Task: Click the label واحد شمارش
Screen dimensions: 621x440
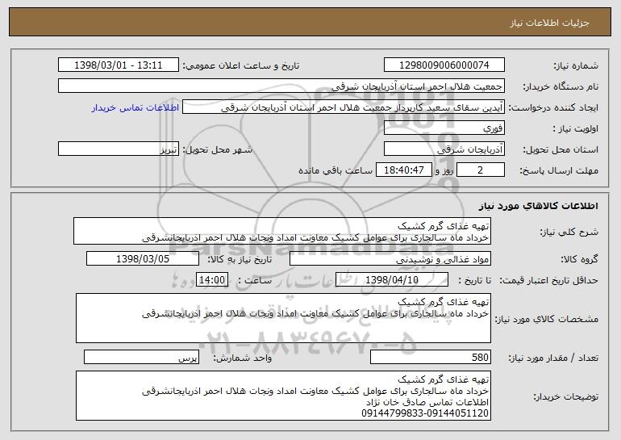Action: tap(243, 358)
